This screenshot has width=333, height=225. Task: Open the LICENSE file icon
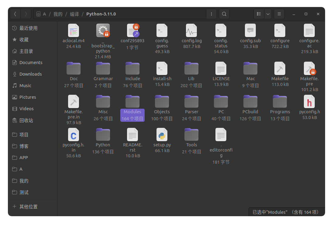tap(221, 68)
